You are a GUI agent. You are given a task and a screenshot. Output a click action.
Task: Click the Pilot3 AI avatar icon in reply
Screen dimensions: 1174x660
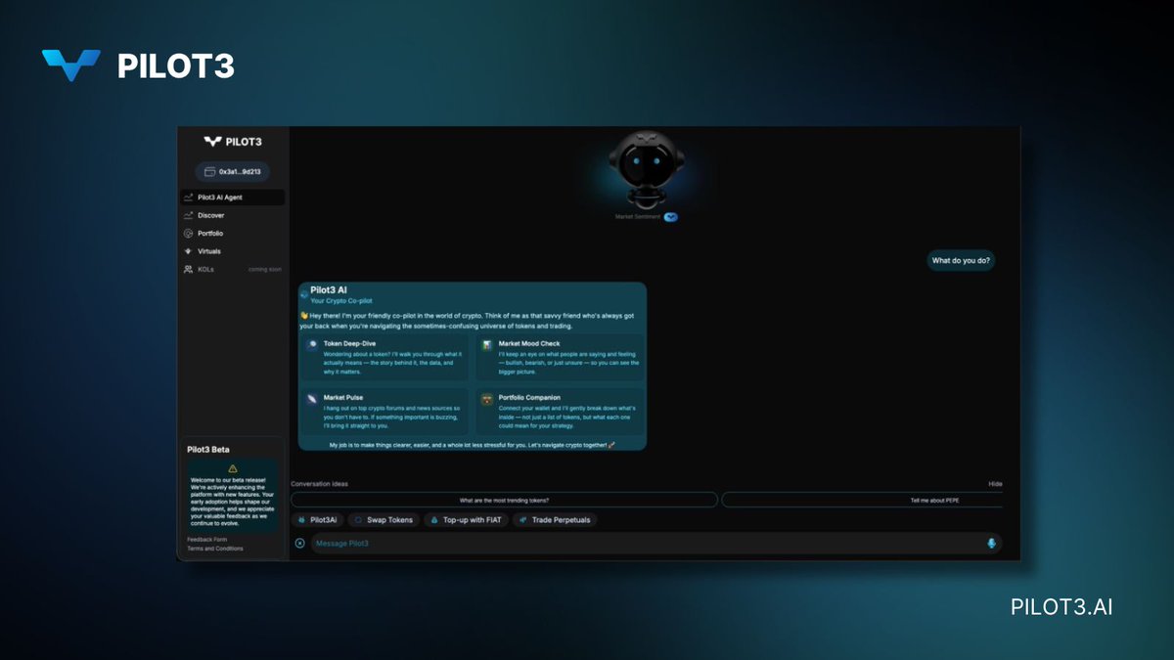[303, 294]
